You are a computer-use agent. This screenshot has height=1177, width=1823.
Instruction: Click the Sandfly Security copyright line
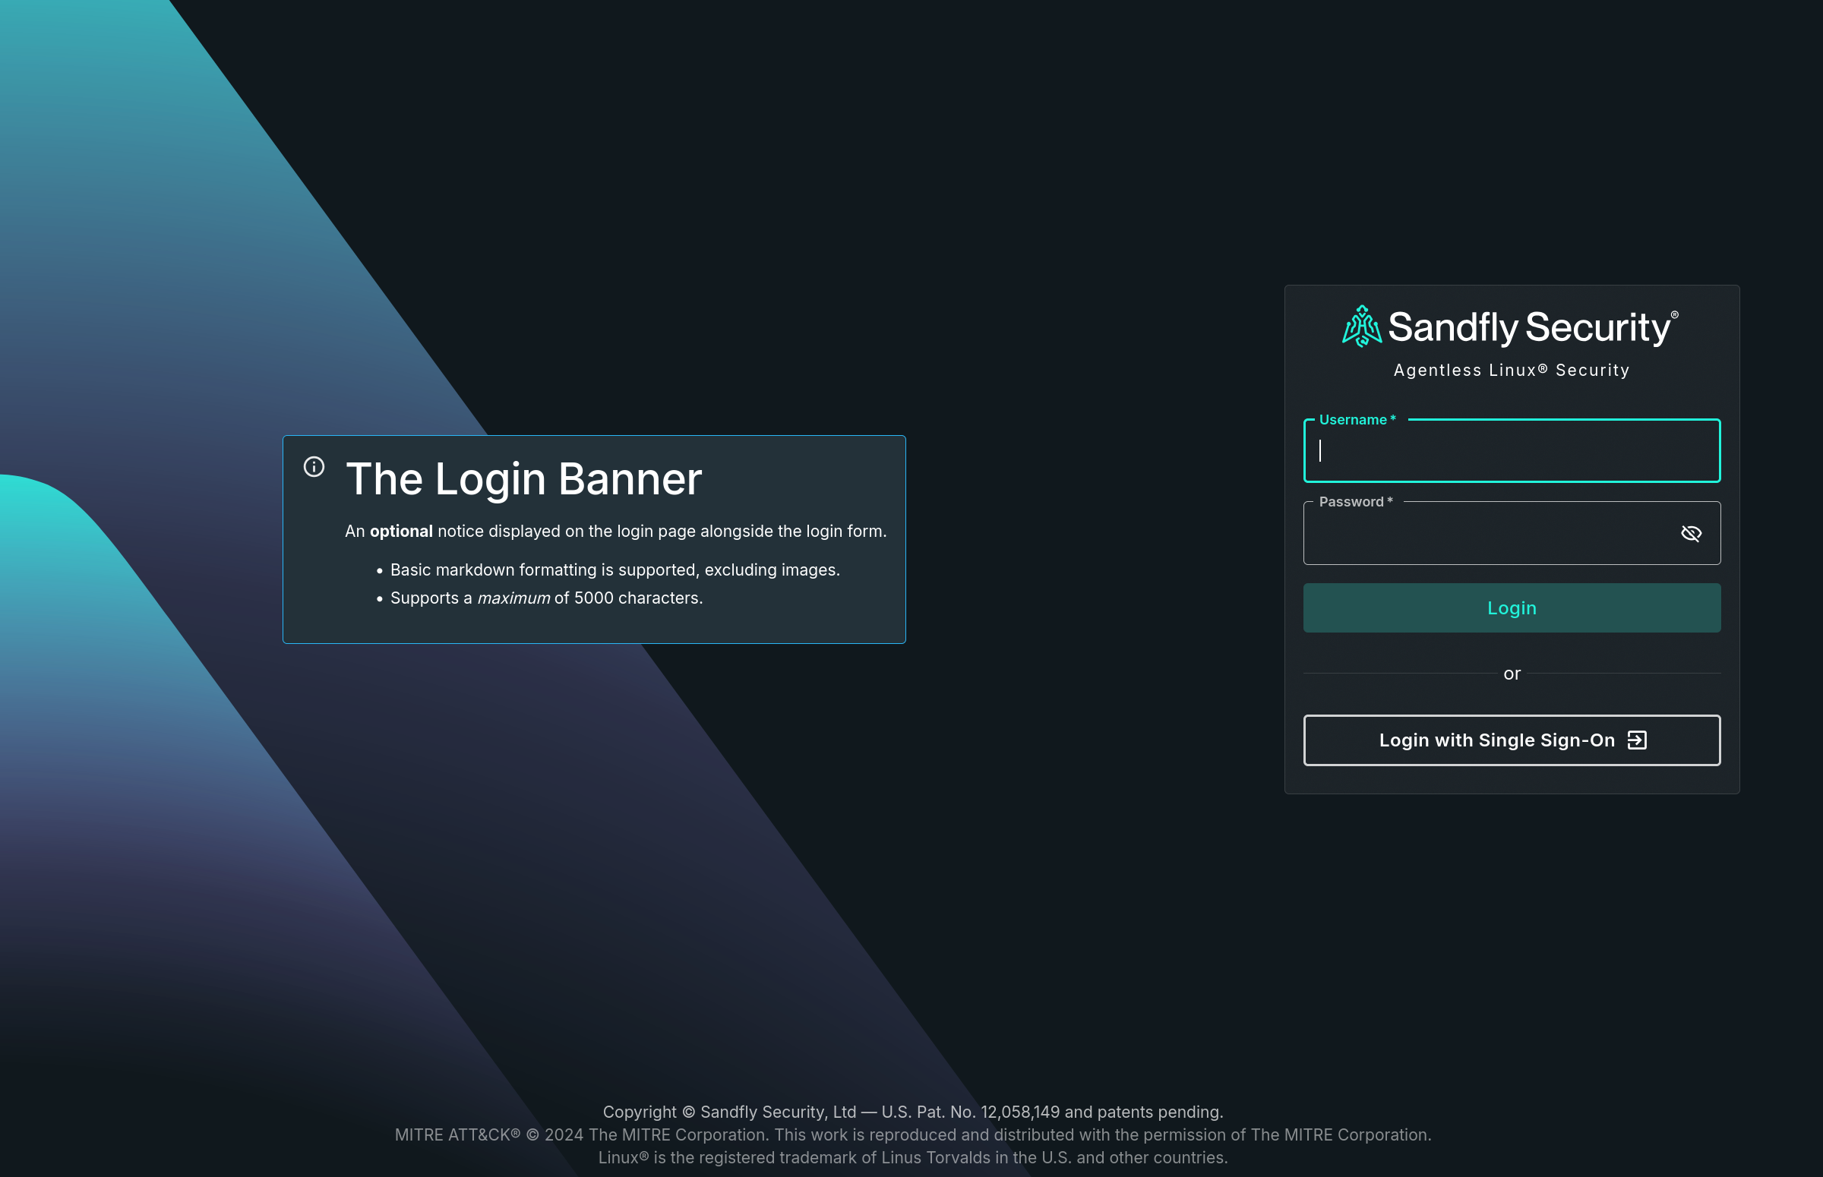(913, 1112)
